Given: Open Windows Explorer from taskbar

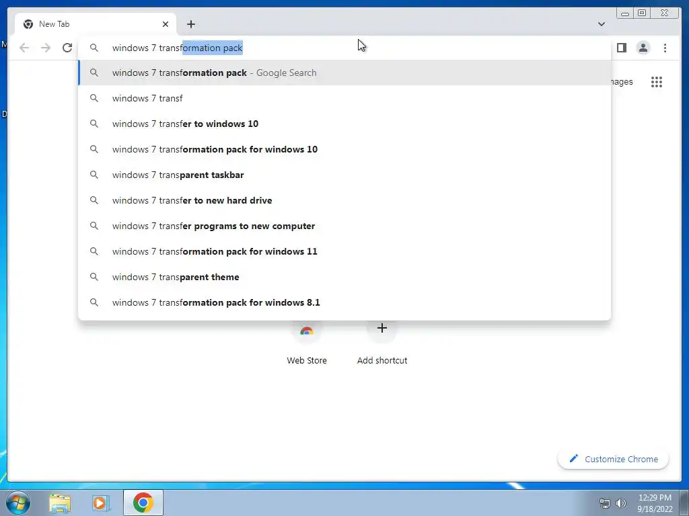Looking at the screenshot, I should point(60,503).
